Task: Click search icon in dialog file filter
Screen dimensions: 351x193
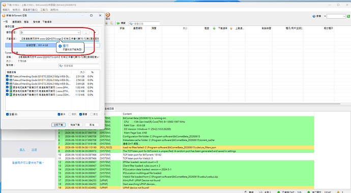Action: [x=61, y=66]
